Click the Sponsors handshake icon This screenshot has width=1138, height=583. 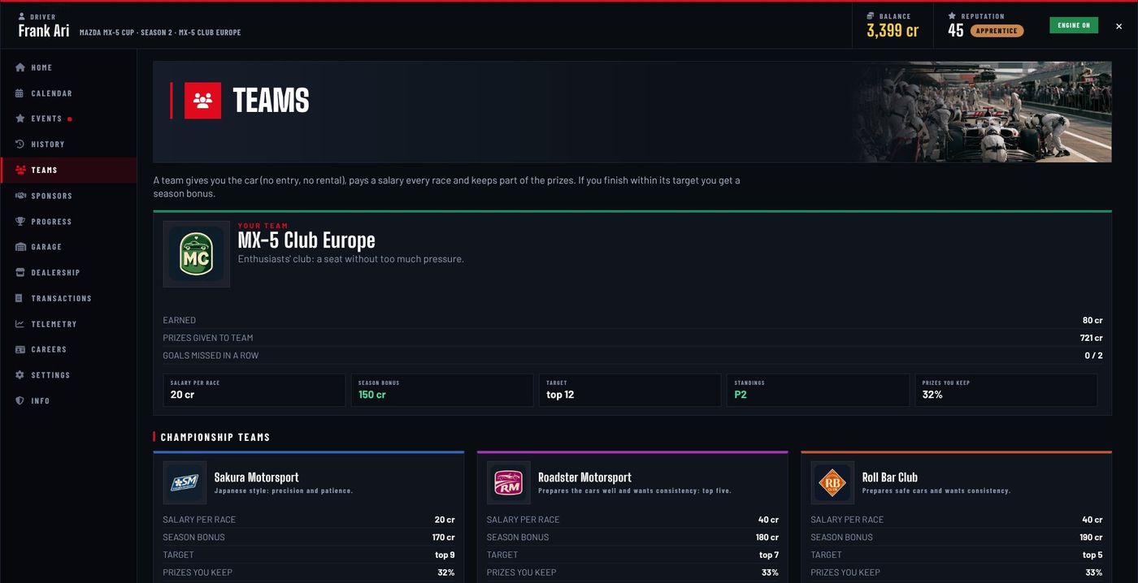tap(20, 196)
